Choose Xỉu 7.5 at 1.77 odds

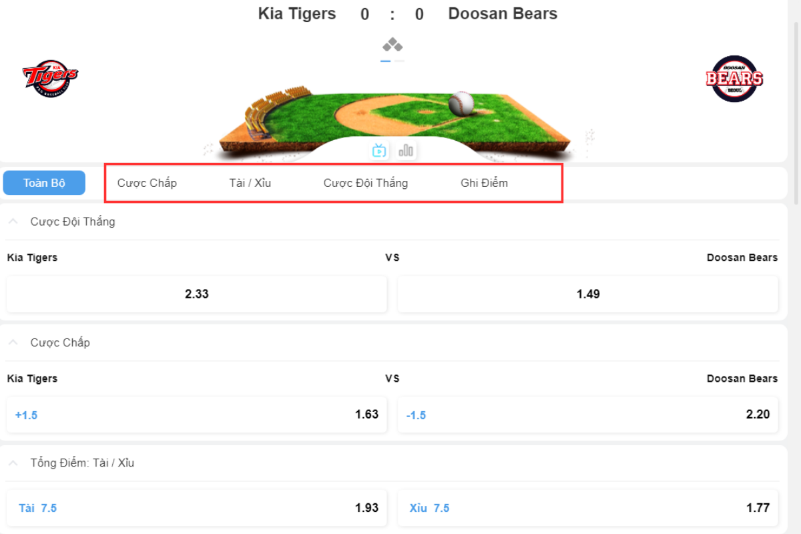[588, 508]
